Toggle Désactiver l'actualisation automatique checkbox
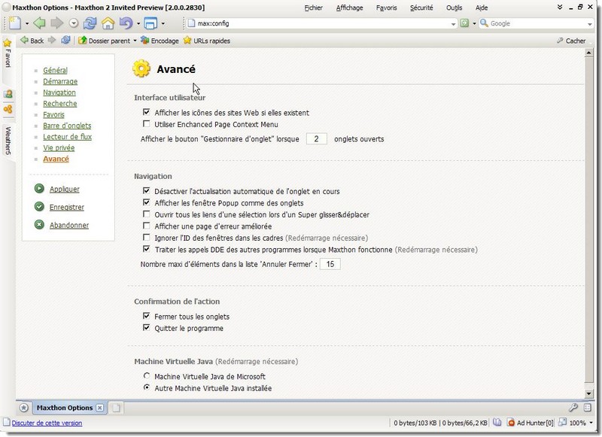 point(146,190)
